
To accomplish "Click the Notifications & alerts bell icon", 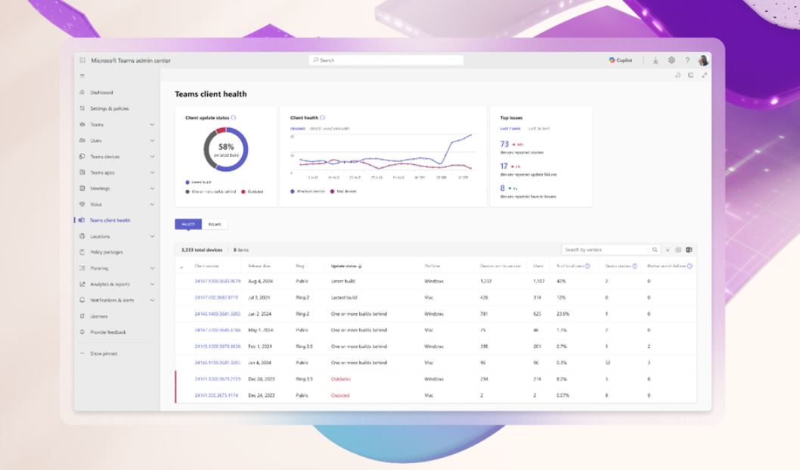I will (x=82, y=300).
